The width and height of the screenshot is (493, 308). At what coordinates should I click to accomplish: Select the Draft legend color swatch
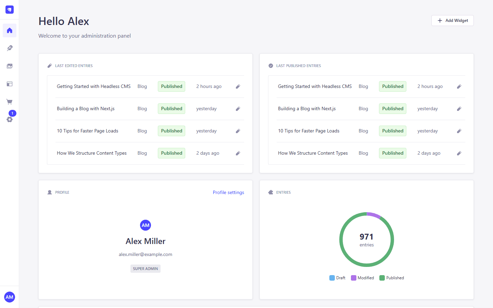pyautogui.click(x=332, y=278)
